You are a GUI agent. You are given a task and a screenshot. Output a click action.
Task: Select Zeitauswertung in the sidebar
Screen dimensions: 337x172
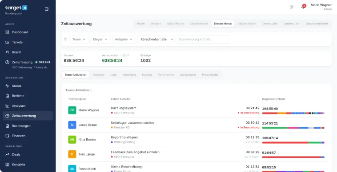pos(28,116)
